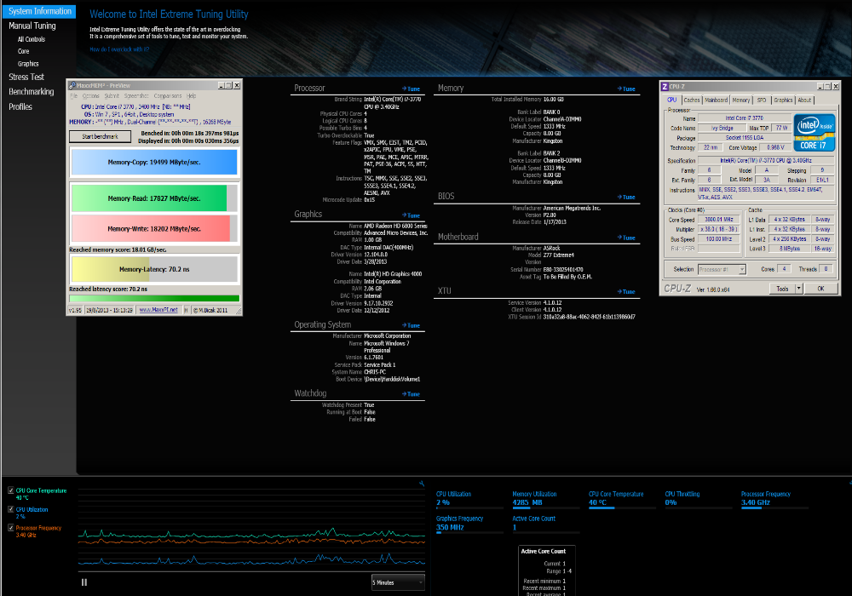Toggle Processor Frequency graph checkbox
This screenshot has width=852, height=596.
pyautogui.click(x=11, y=528)
